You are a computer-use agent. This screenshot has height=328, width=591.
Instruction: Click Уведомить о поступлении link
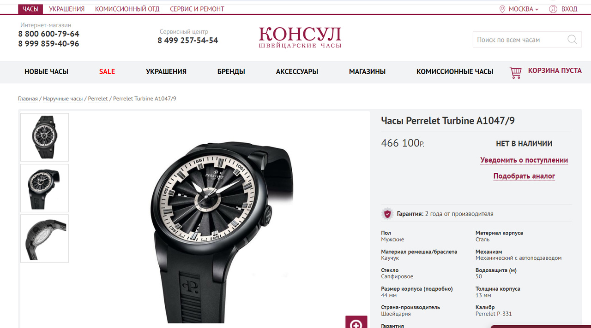click(524, 160)
